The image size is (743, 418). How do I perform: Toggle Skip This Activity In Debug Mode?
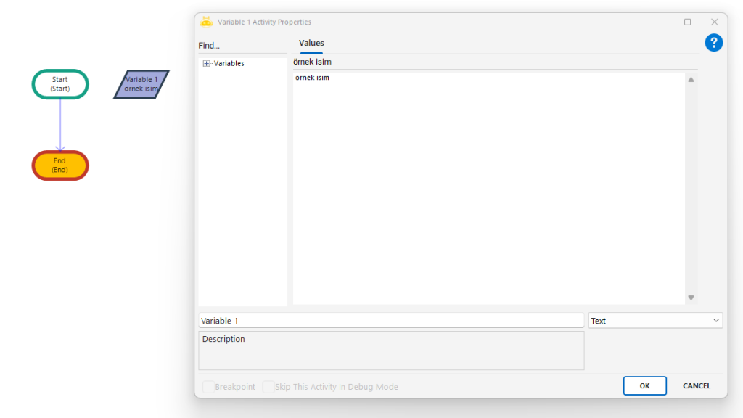pos(268,387)
